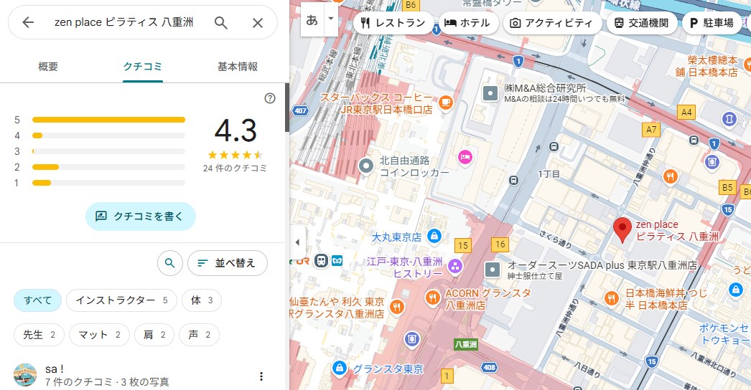Open the input method あ dropdown arrow
Viewport: 751px width, 390px height.
point(330,19)
